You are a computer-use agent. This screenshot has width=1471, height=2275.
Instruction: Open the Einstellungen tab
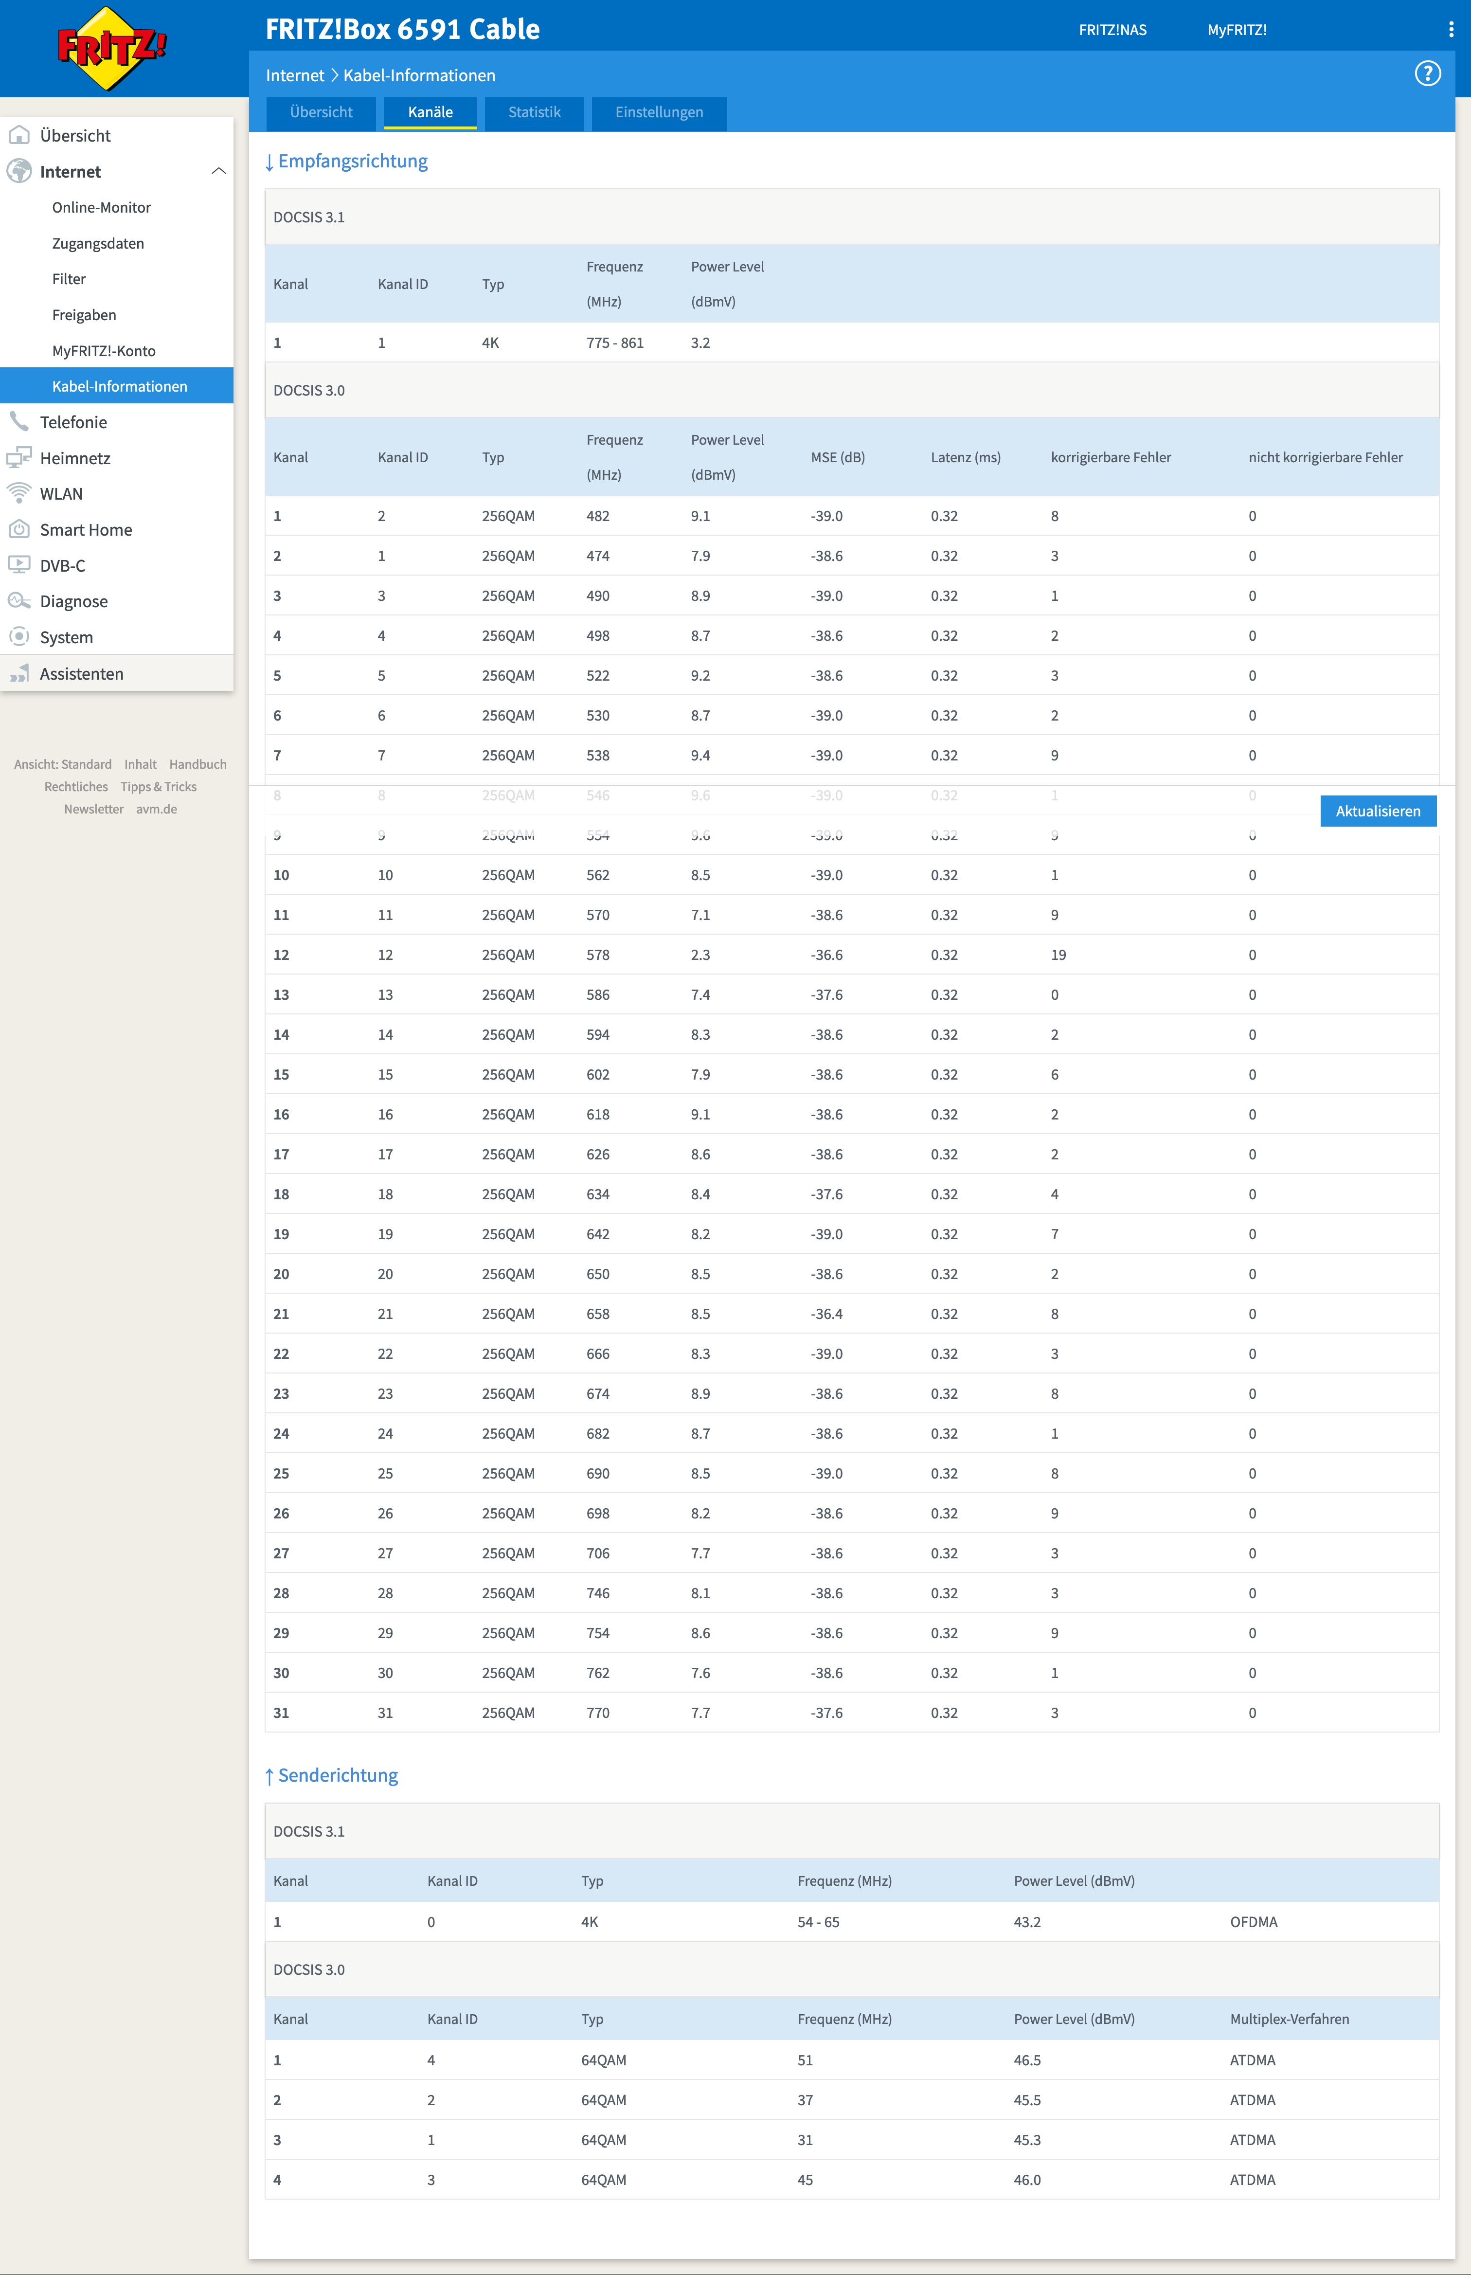click(658, 113)
